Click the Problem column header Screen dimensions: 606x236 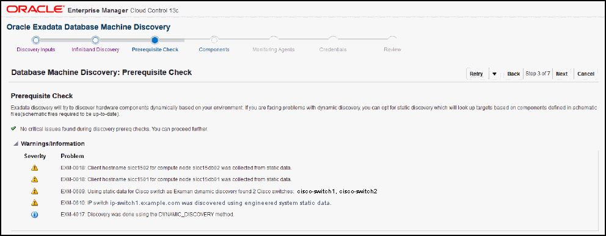tap(72, 156)
